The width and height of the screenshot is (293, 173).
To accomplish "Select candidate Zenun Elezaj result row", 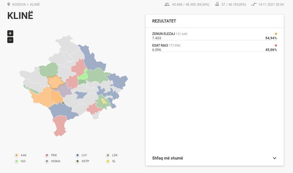I will tap(214, 36).
